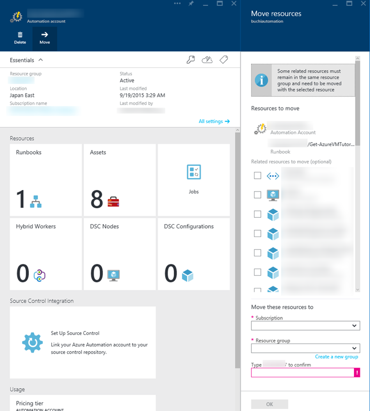
Task: Tick the fourth cube resource checkbox
Action: 258,272
